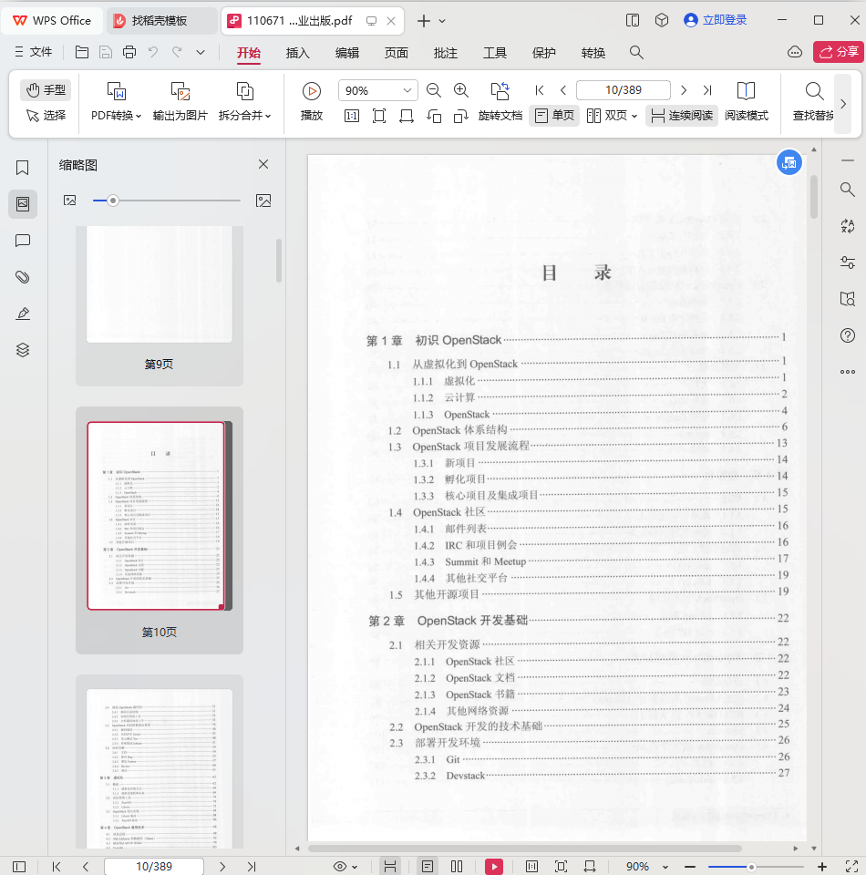866x875 pixels.
Task: Switch to 单页 single page view
Action: 554,116
